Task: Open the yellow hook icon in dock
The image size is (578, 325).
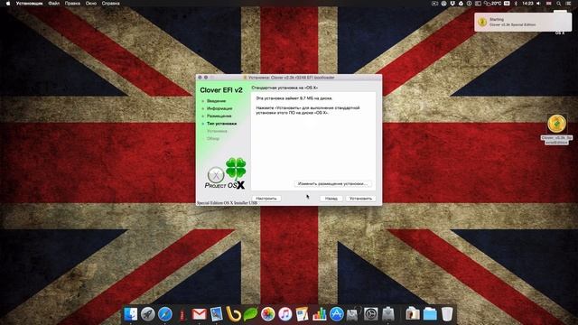Action: click(x=233, y=314)
